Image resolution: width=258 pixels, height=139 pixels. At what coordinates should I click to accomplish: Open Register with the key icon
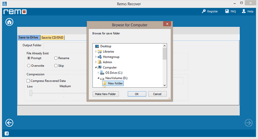point(210,11)
